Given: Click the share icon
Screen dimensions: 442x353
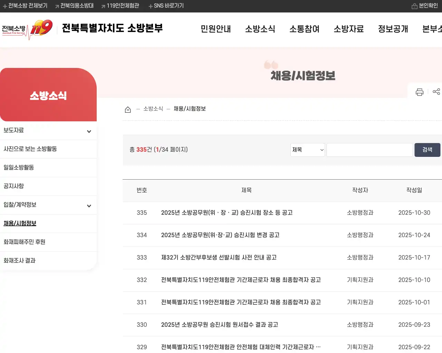Looking at the screenshot, I should tap(436, 92).
